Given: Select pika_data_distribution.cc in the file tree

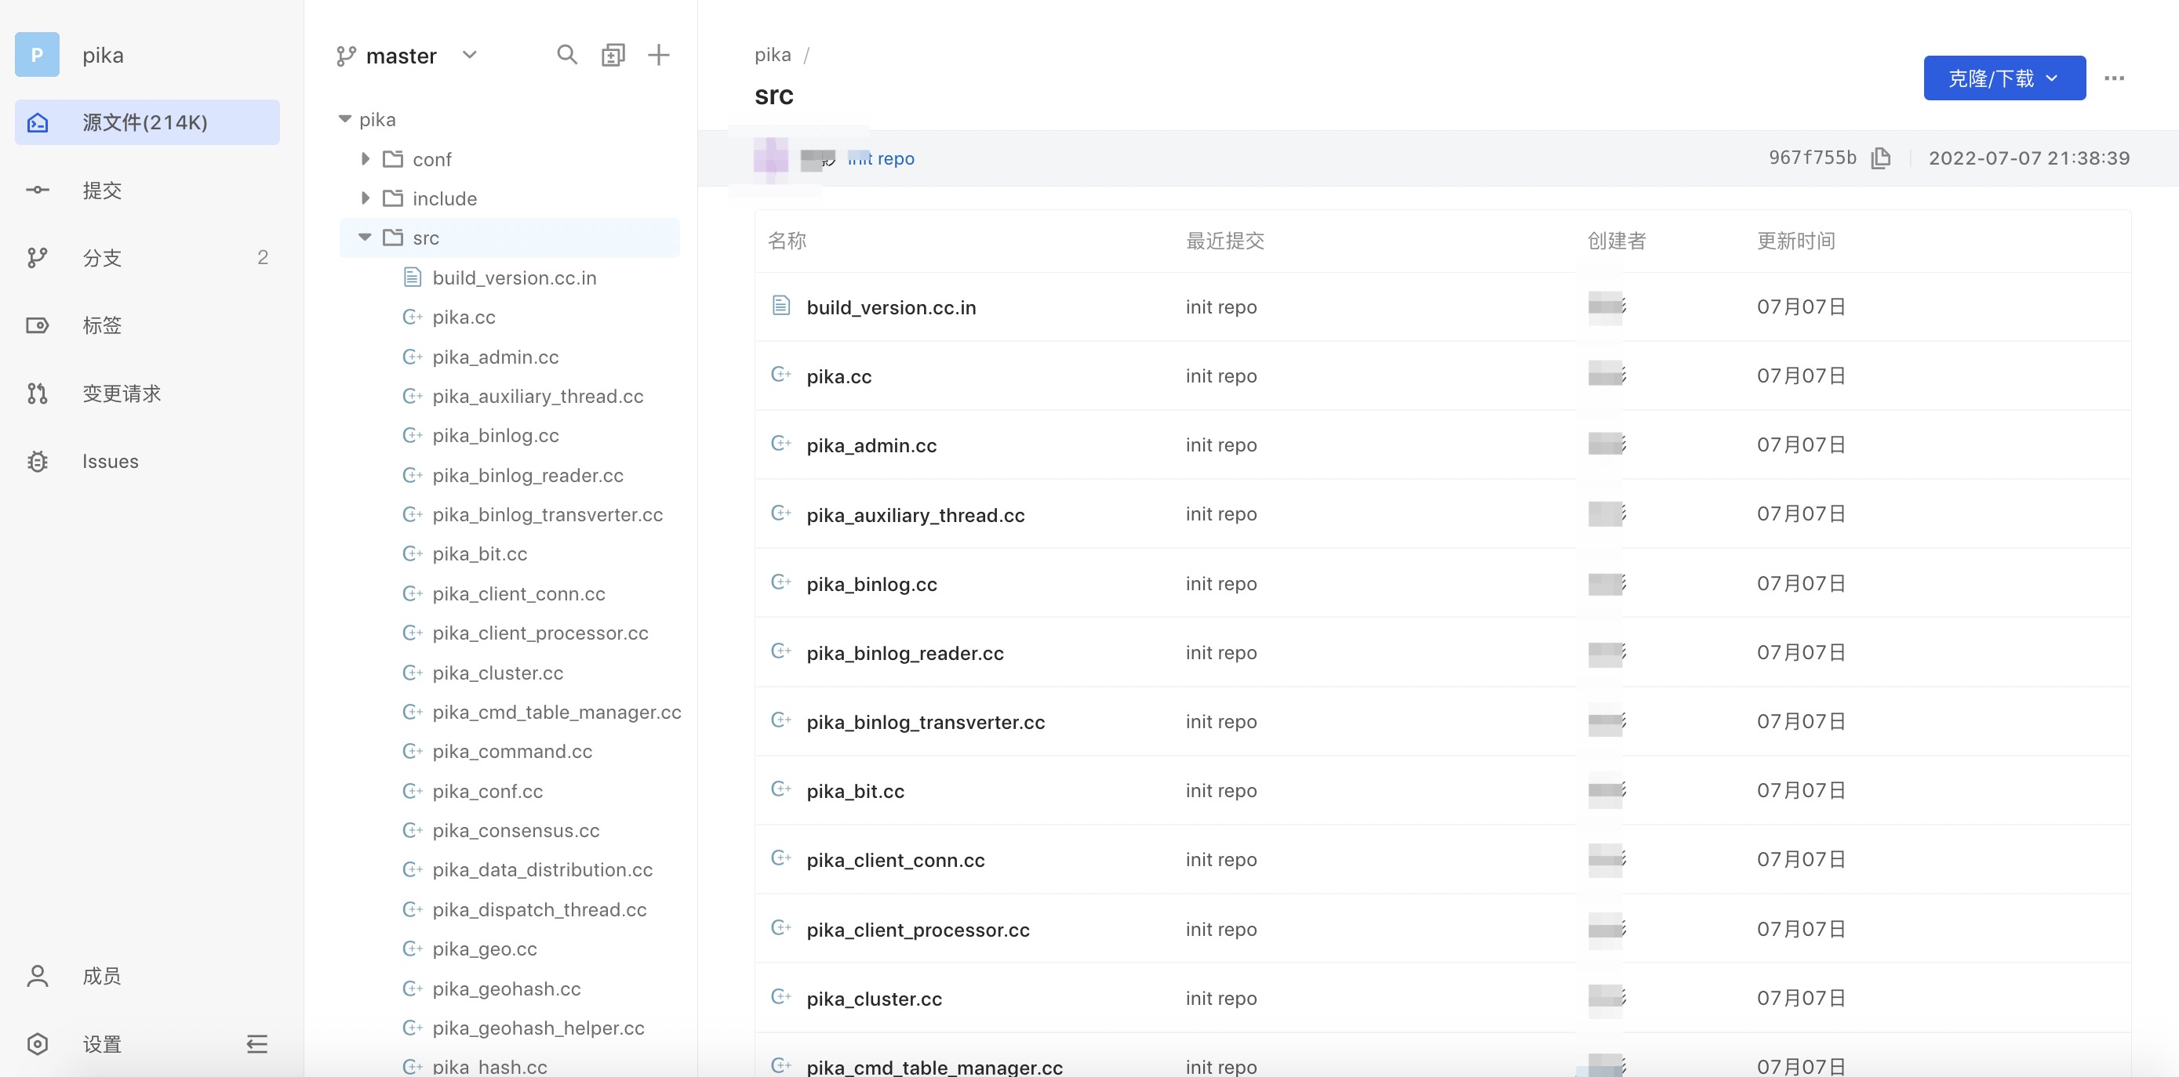Looking at the screenshot, I should [x=542, y=870].
